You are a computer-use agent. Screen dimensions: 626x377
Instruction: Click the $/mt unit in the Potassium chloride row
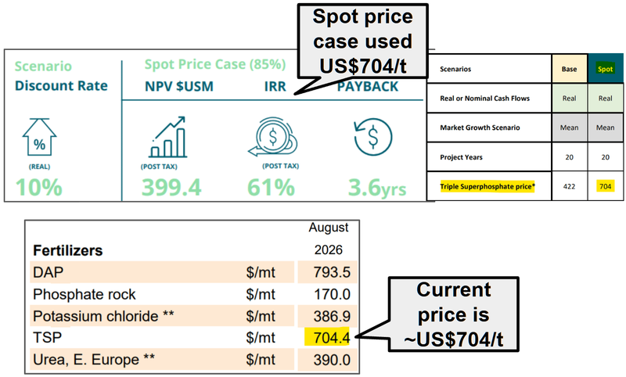tap(261, 316)
